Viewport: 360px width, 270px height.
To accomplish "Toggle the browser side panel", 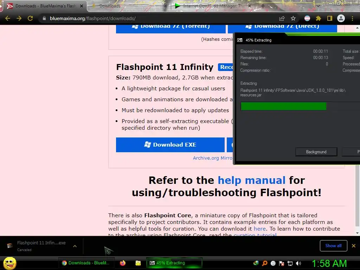I will (330, 18).
